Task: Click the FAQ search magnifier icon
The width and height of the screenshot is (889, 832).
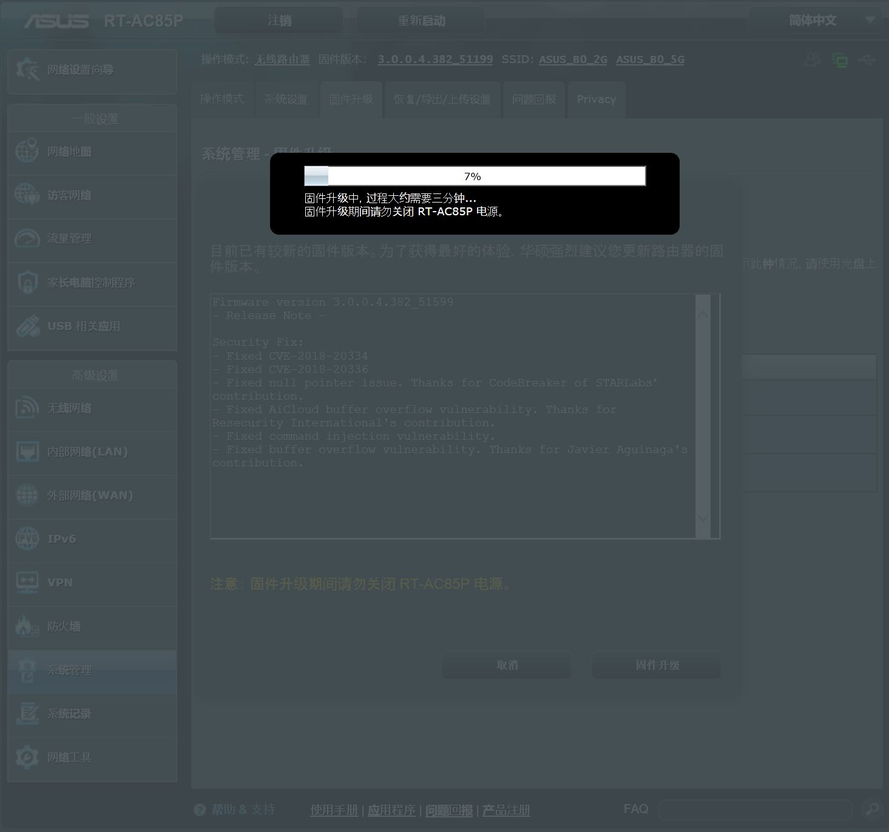Action: tap(871, 809)
